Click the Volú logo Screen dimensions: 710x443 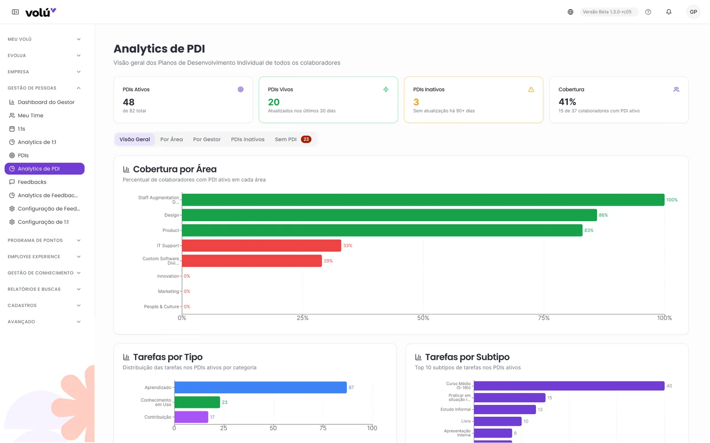point(40,12)
